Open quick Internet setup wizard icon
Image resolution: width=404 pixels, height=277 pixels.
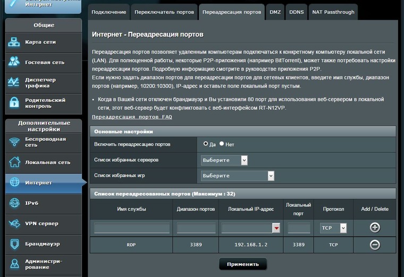(x=13, y=4)
